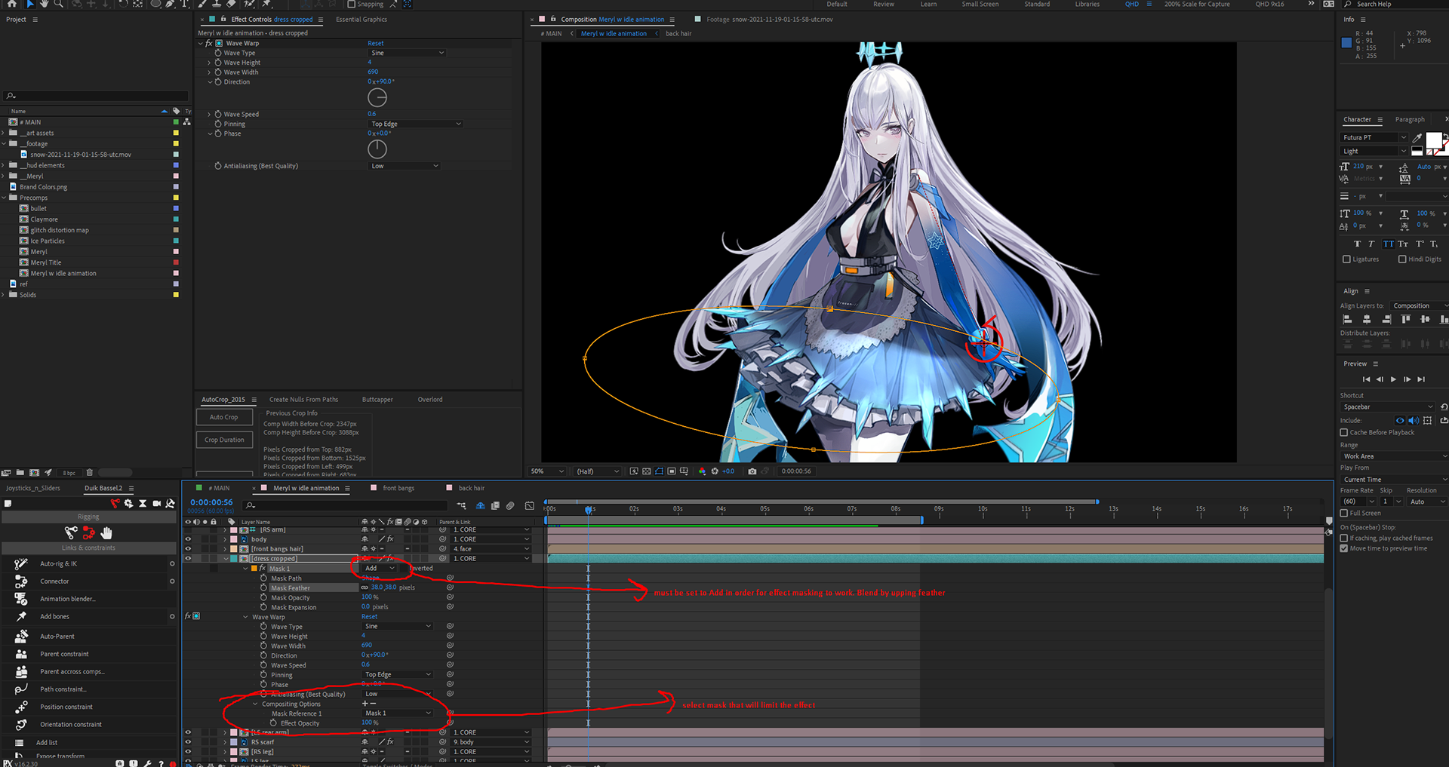Take snapshot with camera icon in viewer
1449x767 pixels.
coord(752,471)
